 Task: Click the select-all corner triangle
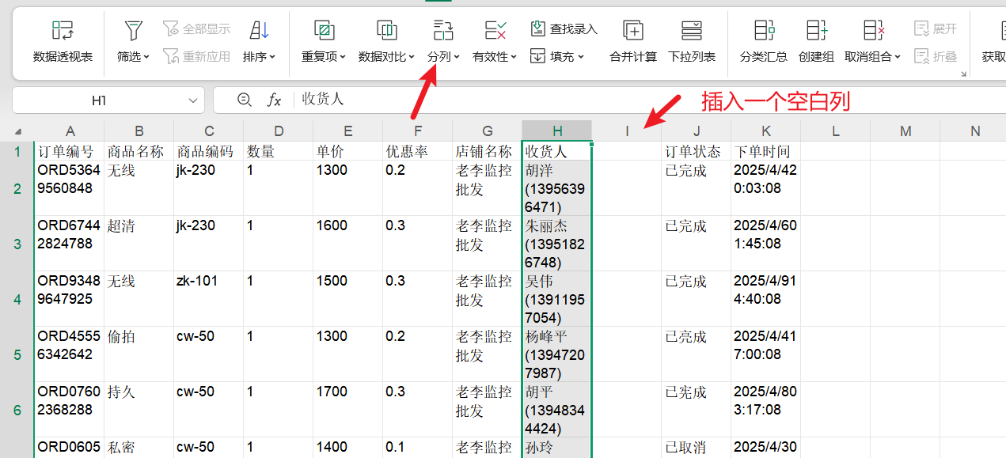tap(18, 131)
